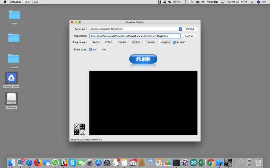The height and width of the screenshot is (168, 270).
Task: Click the date and time in menu bar
Action: (x=237, y=2)
